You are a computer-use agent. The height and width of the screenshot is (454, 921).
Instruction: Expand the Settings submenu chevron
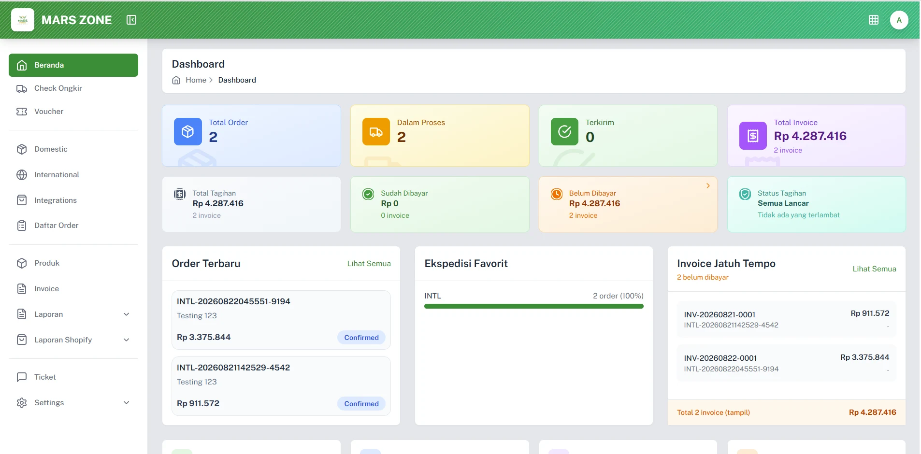[x=127, y=403]
